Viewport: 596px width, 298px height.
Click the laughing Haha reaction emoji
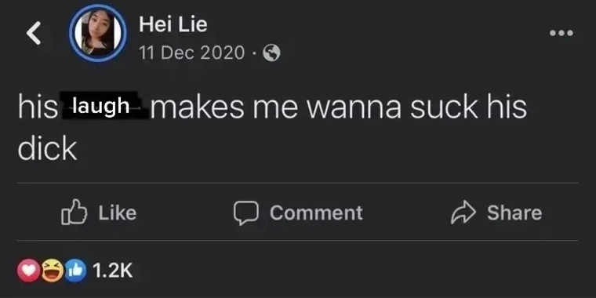click(53, 271)
